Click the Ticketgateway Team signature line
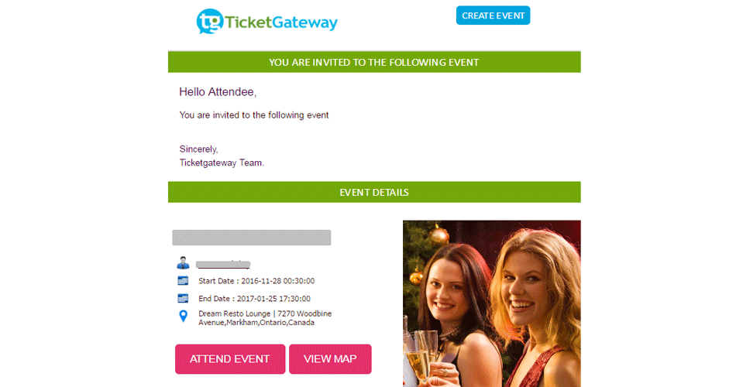 (222, 163)
